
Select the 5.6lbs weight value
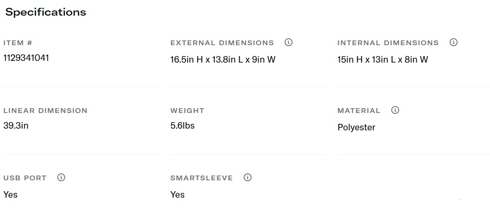point(182,126)
